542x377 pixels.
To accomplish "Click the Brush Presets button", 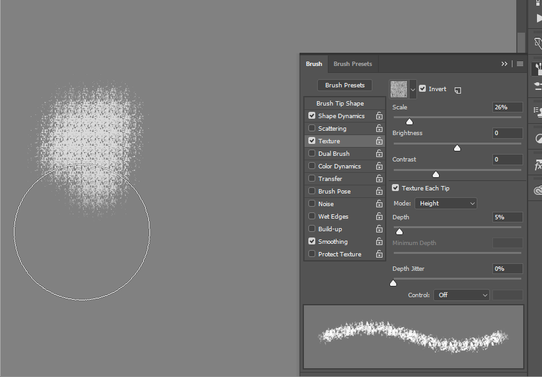I will [x=344, y=85].
